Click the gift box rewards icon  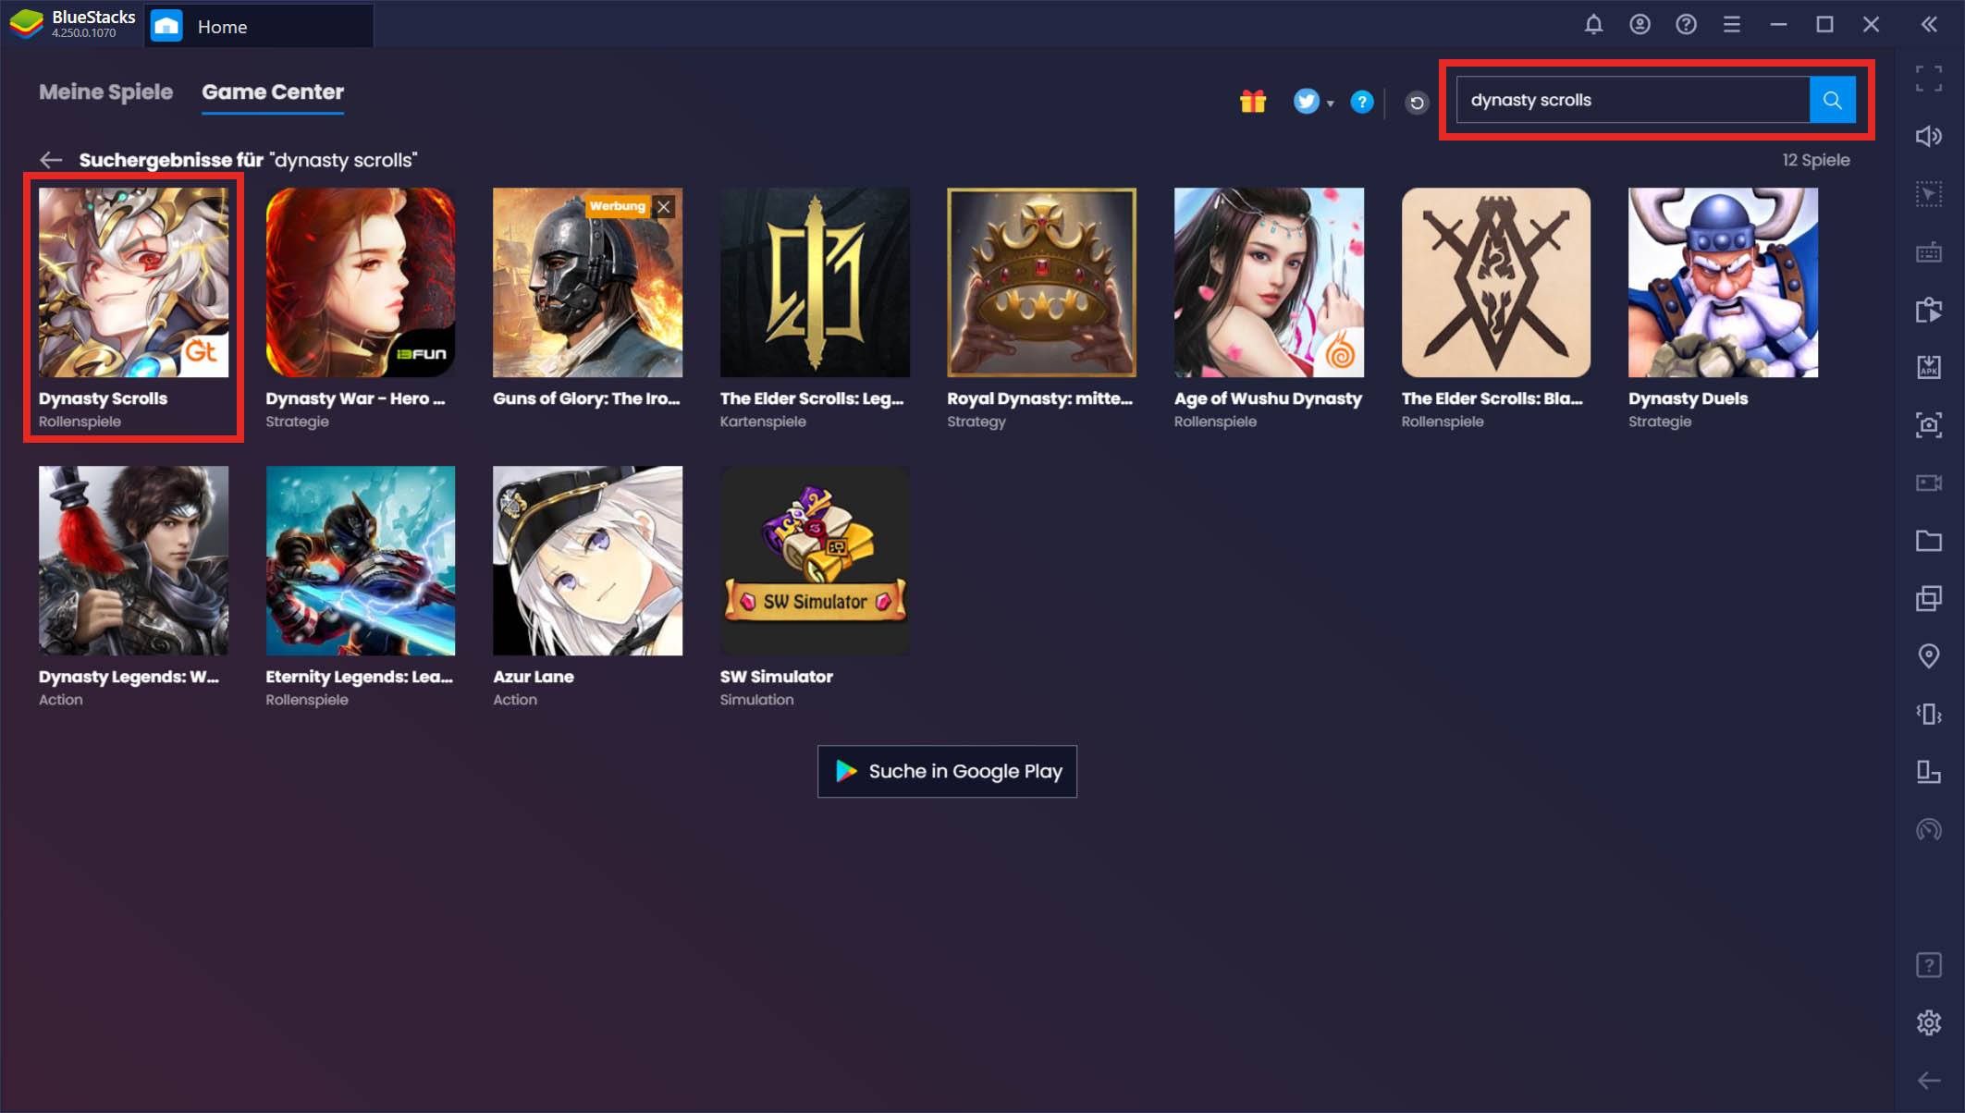click(x=1253, y=101)
